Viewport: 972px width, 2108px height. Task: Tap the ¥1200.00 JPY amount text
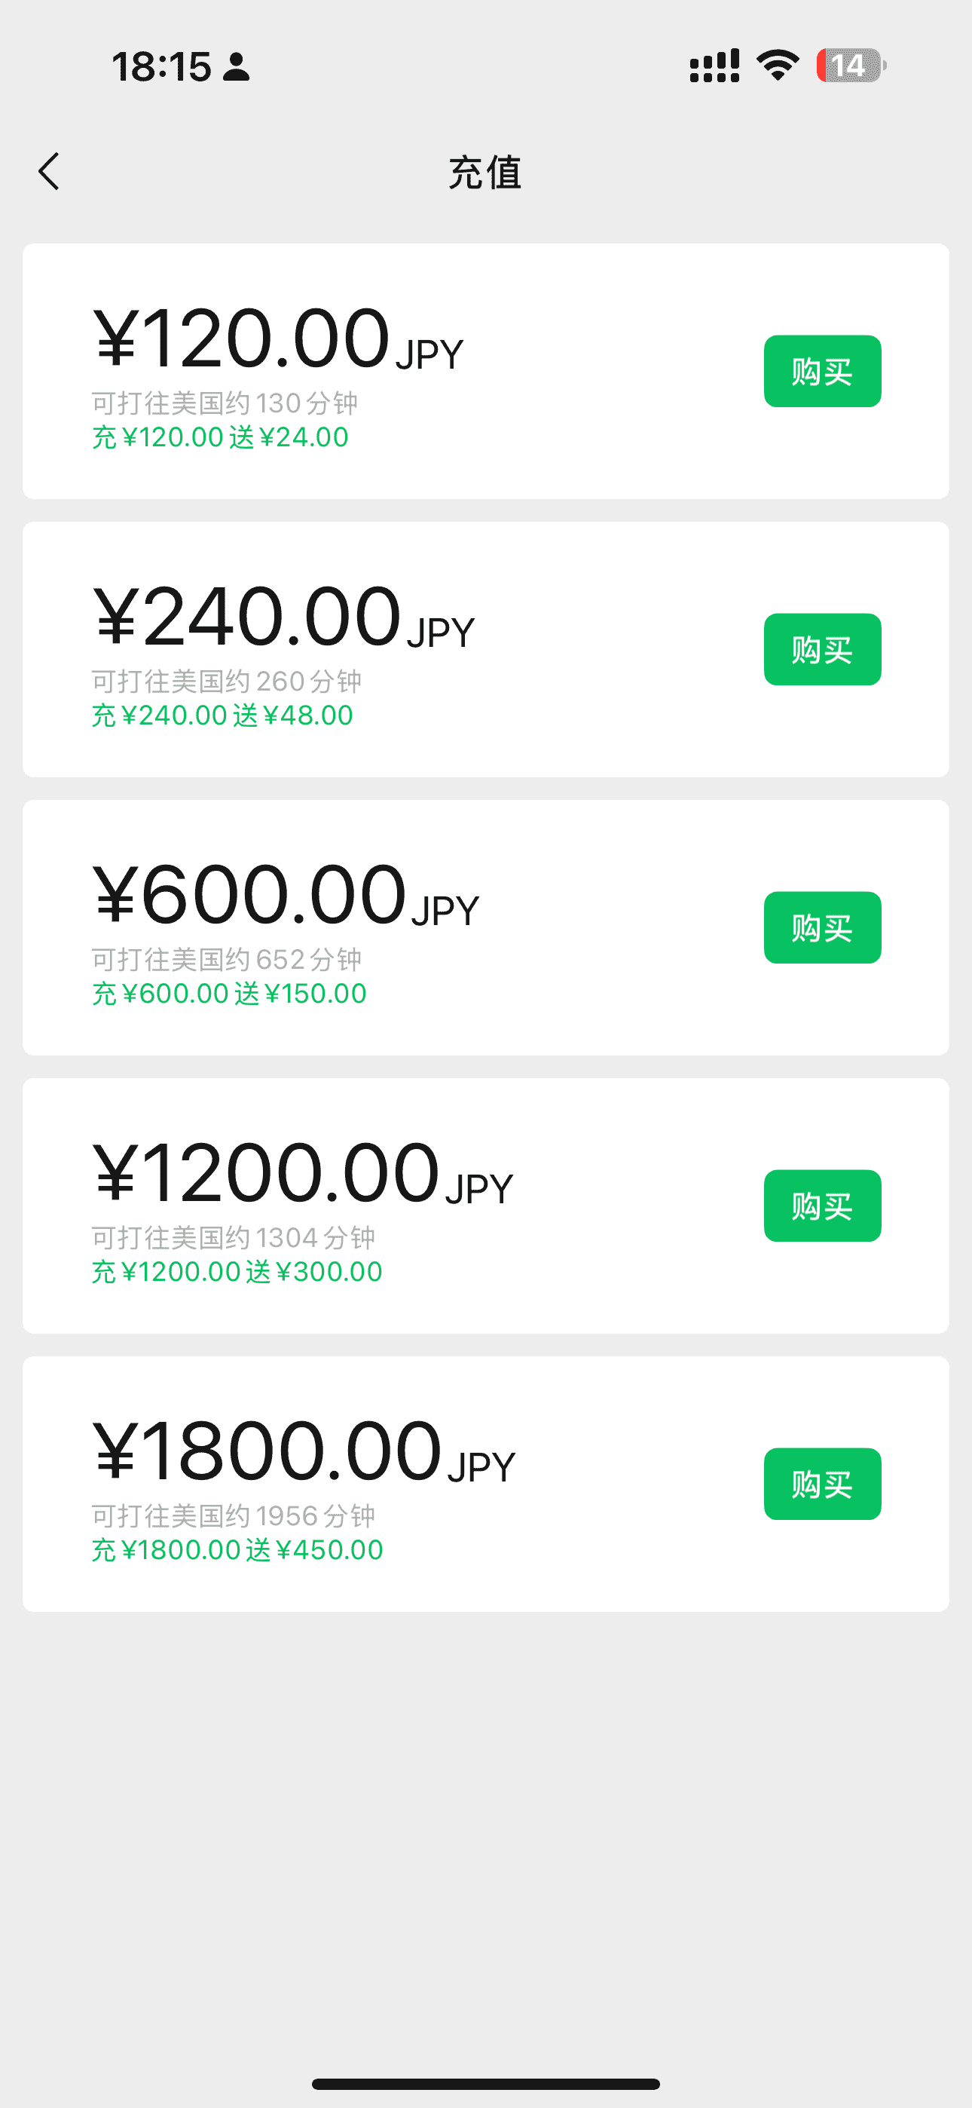tap(303, 1173)
